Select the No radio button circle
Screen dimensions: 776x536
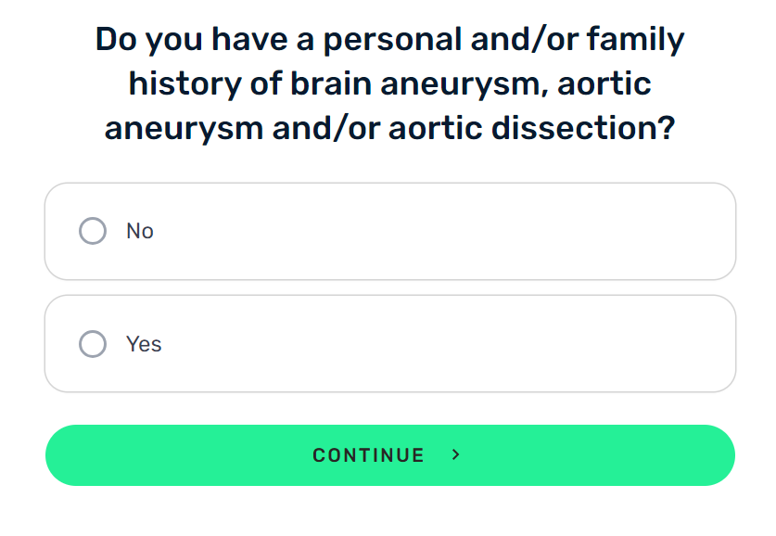coord(93,231)
